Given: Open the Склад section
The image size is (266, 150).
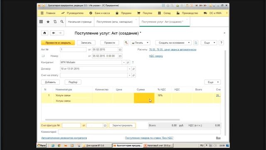Looking at the screenshot, I should (164, 13).
